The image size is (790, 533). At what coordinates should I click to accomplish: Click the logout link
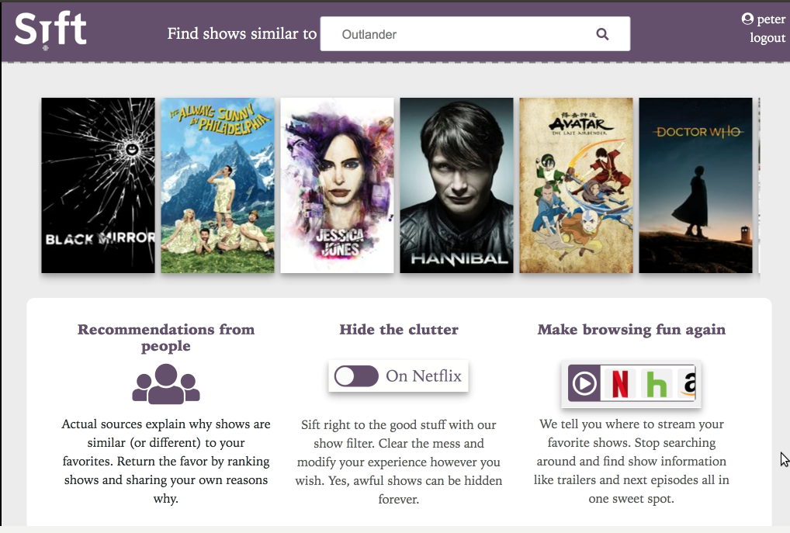tap(767, 38)
